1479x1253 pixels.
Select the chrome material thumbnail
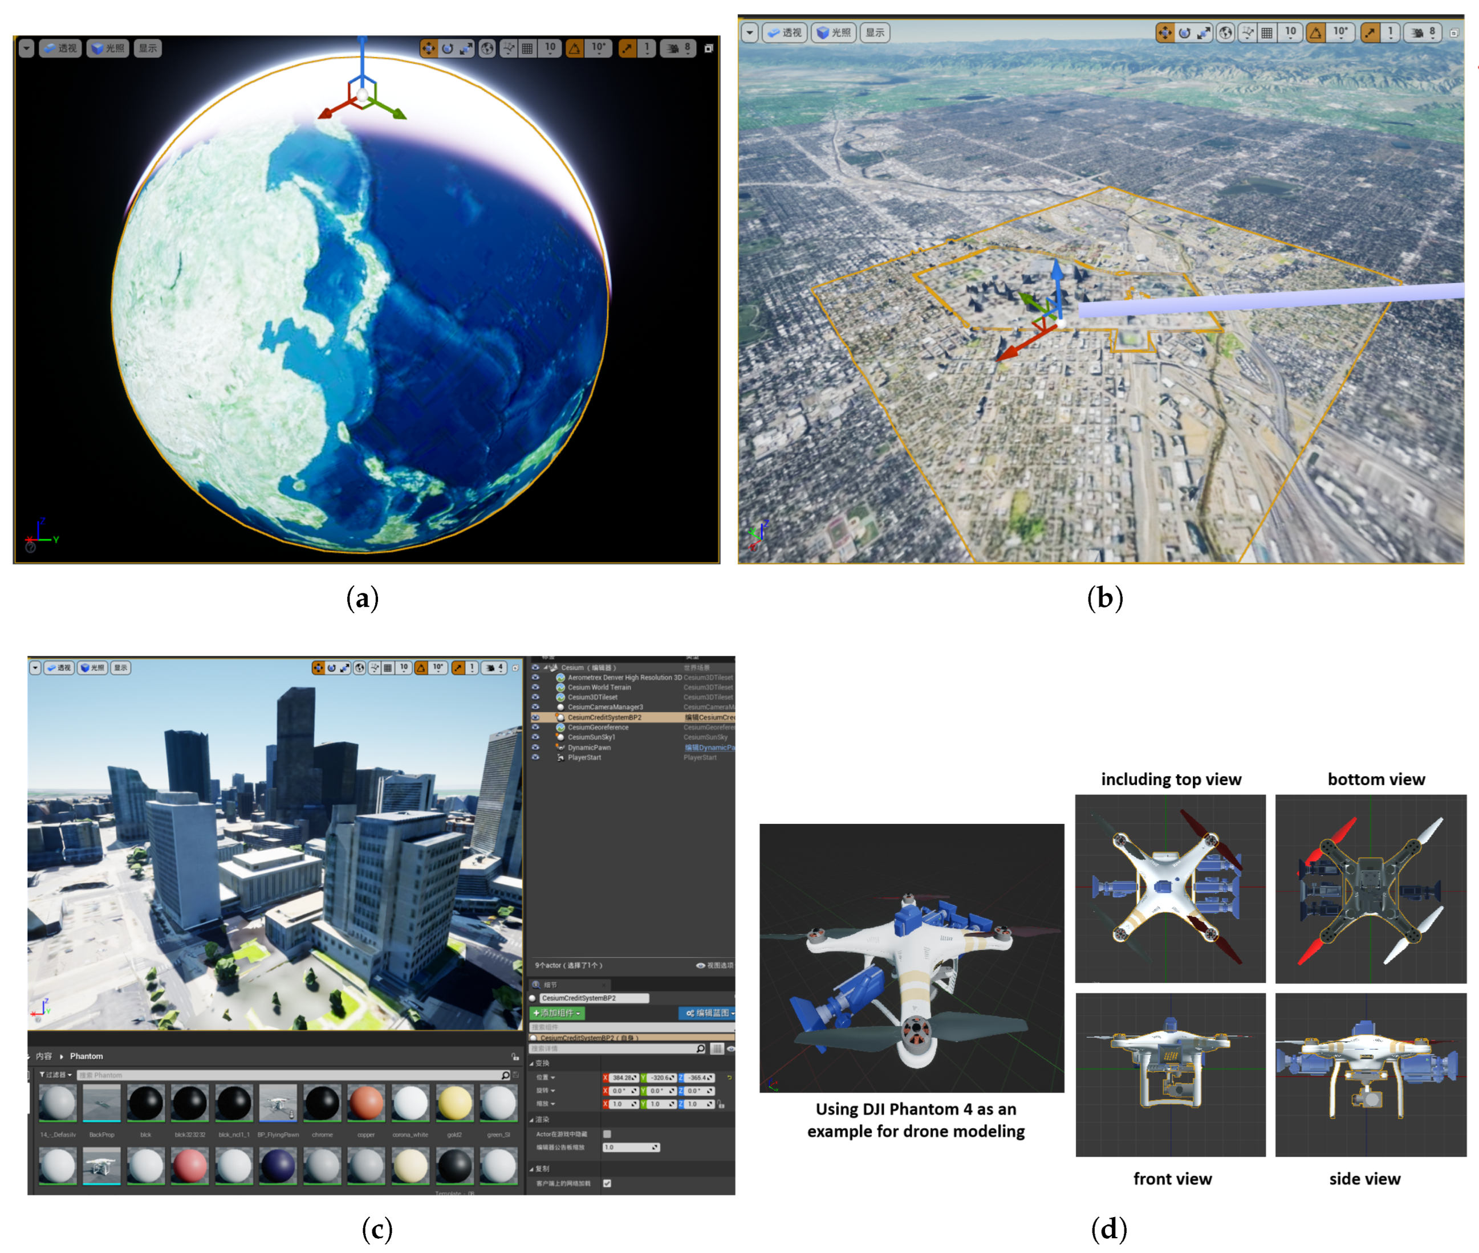pos(323,1103)
